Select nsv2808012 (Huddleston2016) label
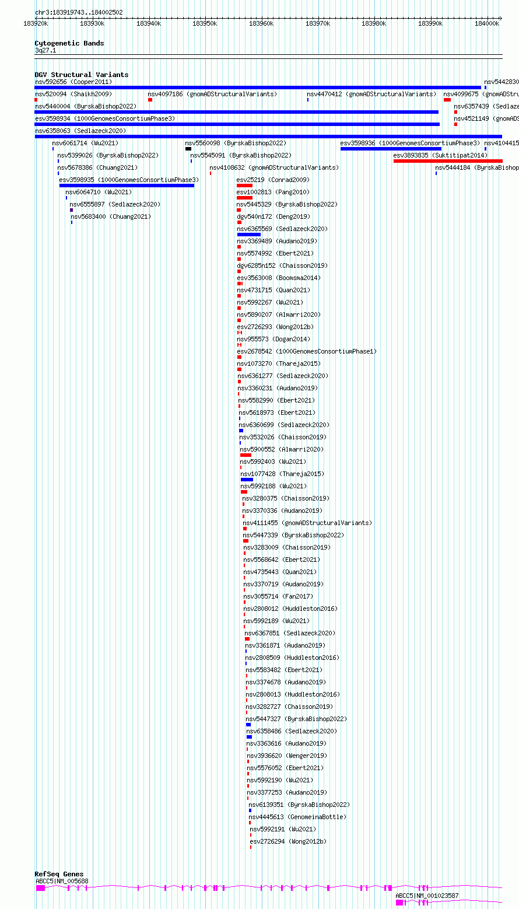This screenshot has width=519, height=909. [290, 609]
